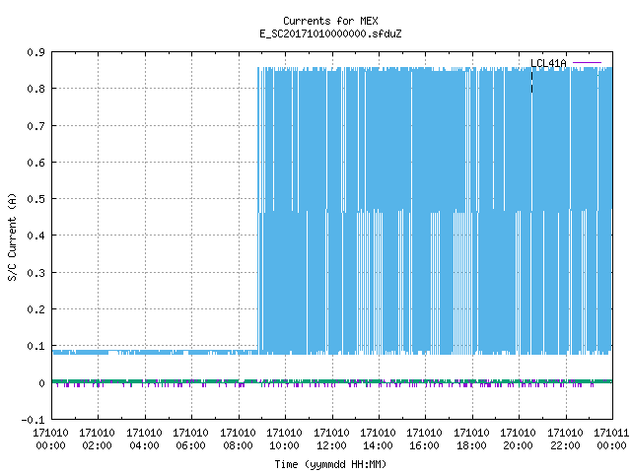Click the 171010 18:00 time tick label
The width and height of the screenshot is (631, 473).
[471, 439]
